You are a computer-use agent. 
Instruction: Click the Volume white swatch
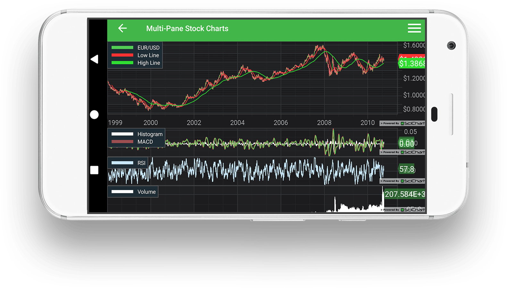point(122,191)
